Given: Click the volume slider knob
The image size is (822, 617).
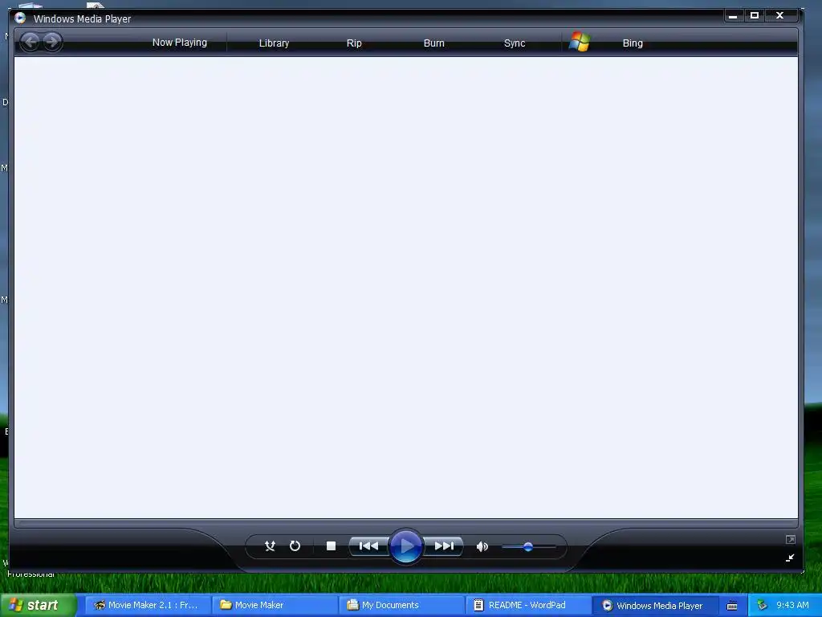Looking at the screenshot, I should point(528,546).
